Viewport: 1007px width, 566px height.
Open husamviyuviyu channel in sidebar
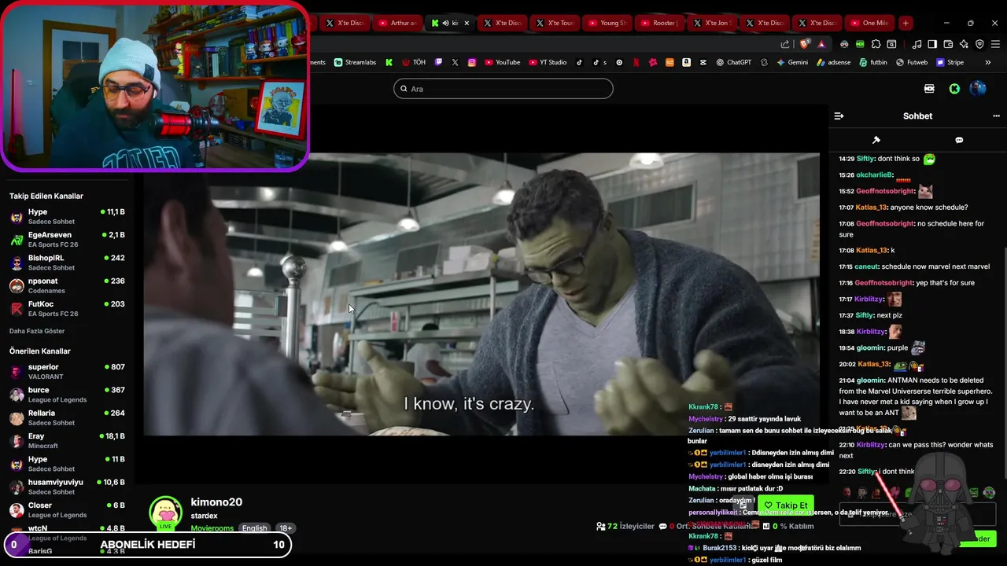67,487
